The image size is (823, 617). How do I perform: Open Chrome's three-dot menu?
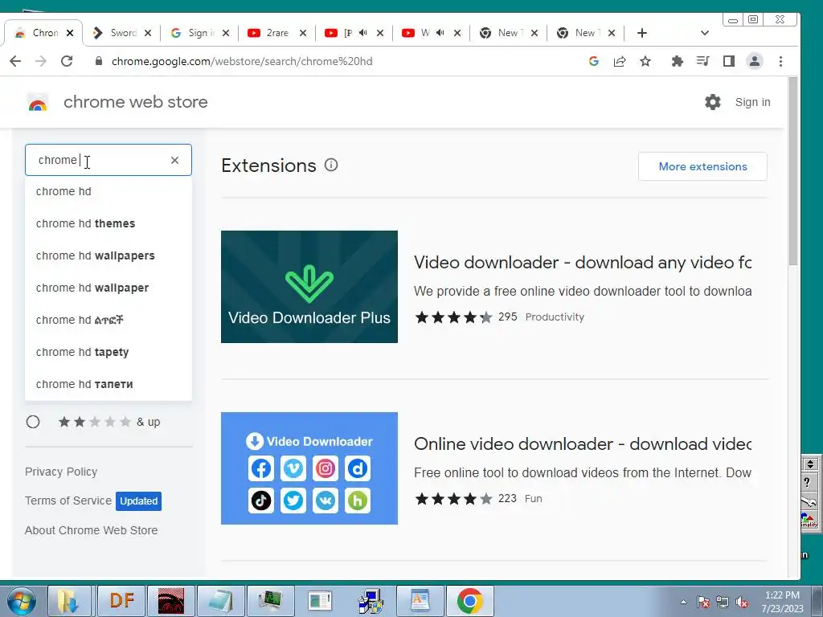(780, 61)
